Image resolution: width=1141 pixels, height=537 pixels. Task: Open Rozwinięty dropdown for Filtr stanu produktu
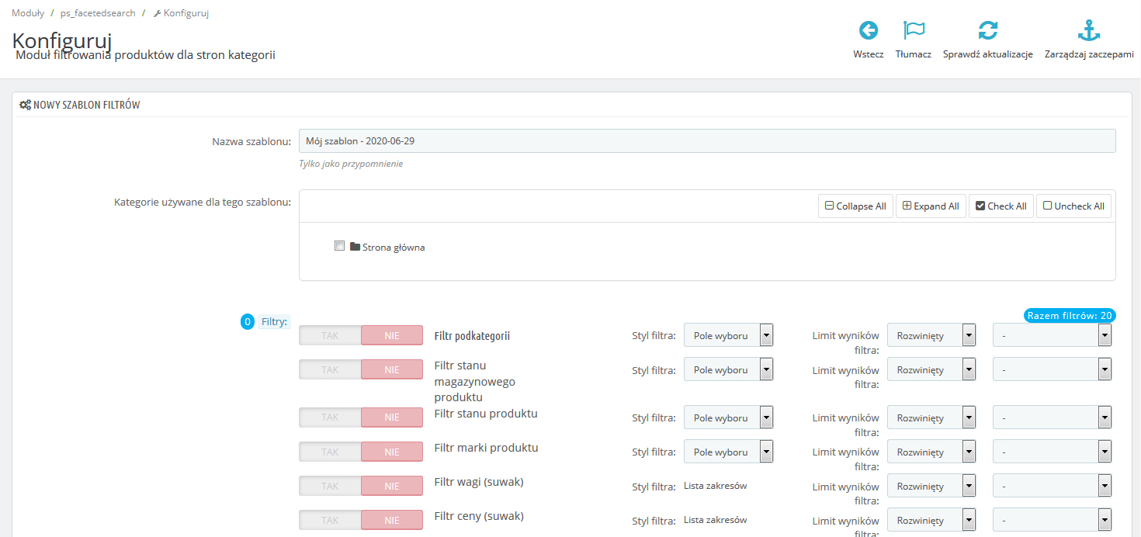pyautogui.click(x=931, y=417)
